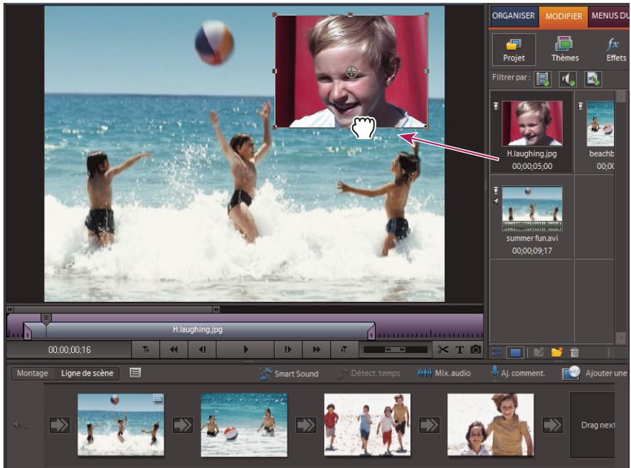Select the summer fun.avi thumbnail
The width and height of the screenshot is (631, 468).
tap(532, 209)
